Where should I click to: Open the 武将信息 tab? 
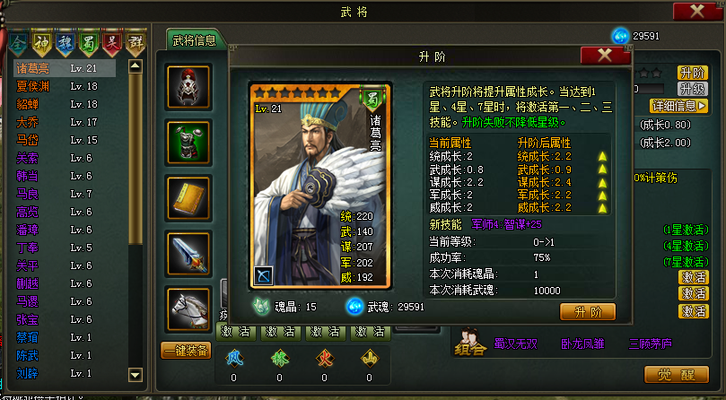195,40
